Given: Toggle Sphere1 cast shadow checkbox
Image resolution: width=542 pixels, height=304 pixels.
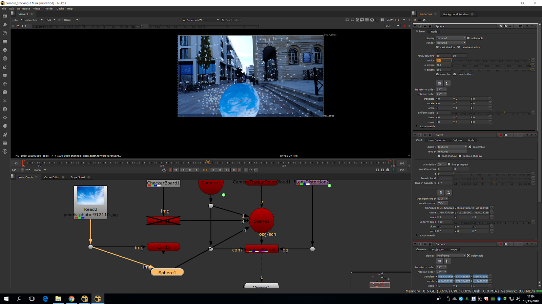Looking at the screenshot, I should [x=437, y=47].
